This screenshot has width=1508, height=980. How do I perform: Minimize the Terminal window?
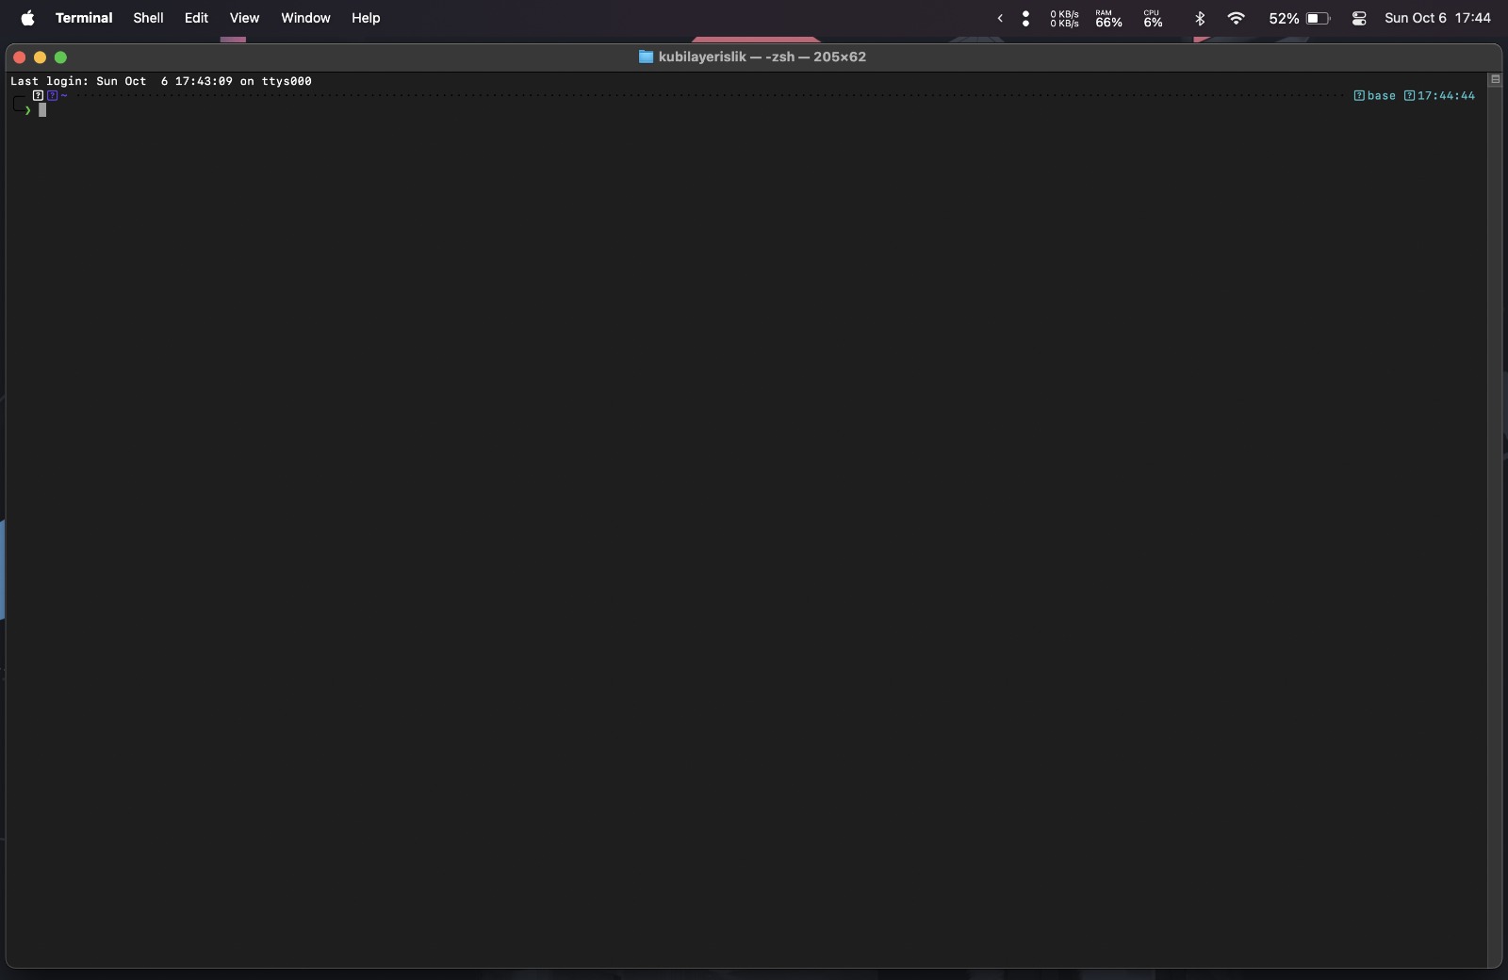pyautogui.click(x=40, y=57)
